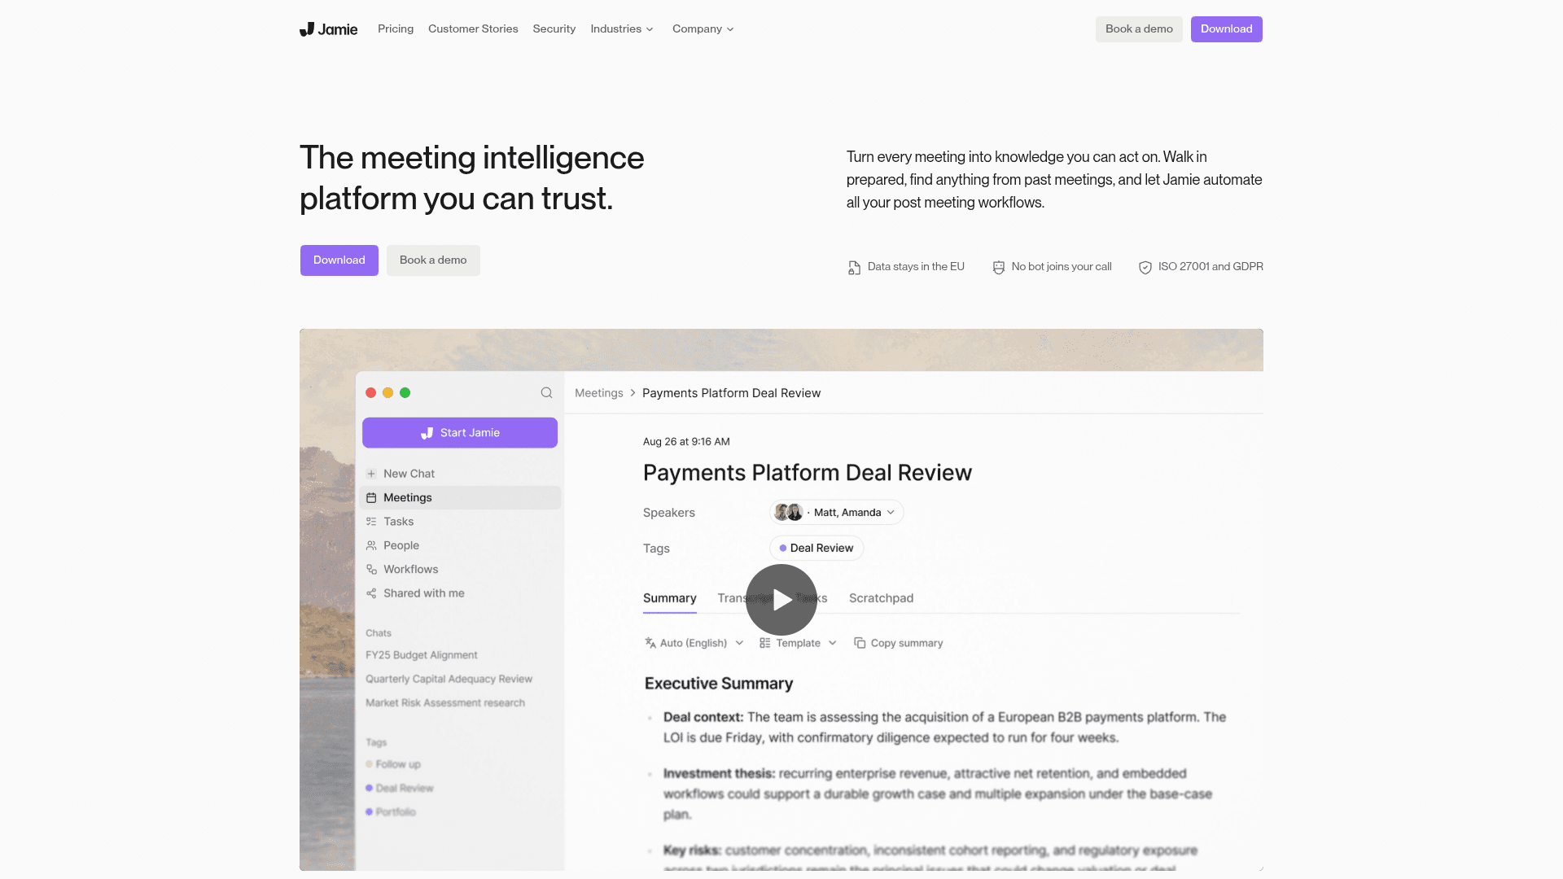This screenshot has height=879, width=1563.
Task: Click the Data stays in the EU icon
Action: tap(854, 268)
